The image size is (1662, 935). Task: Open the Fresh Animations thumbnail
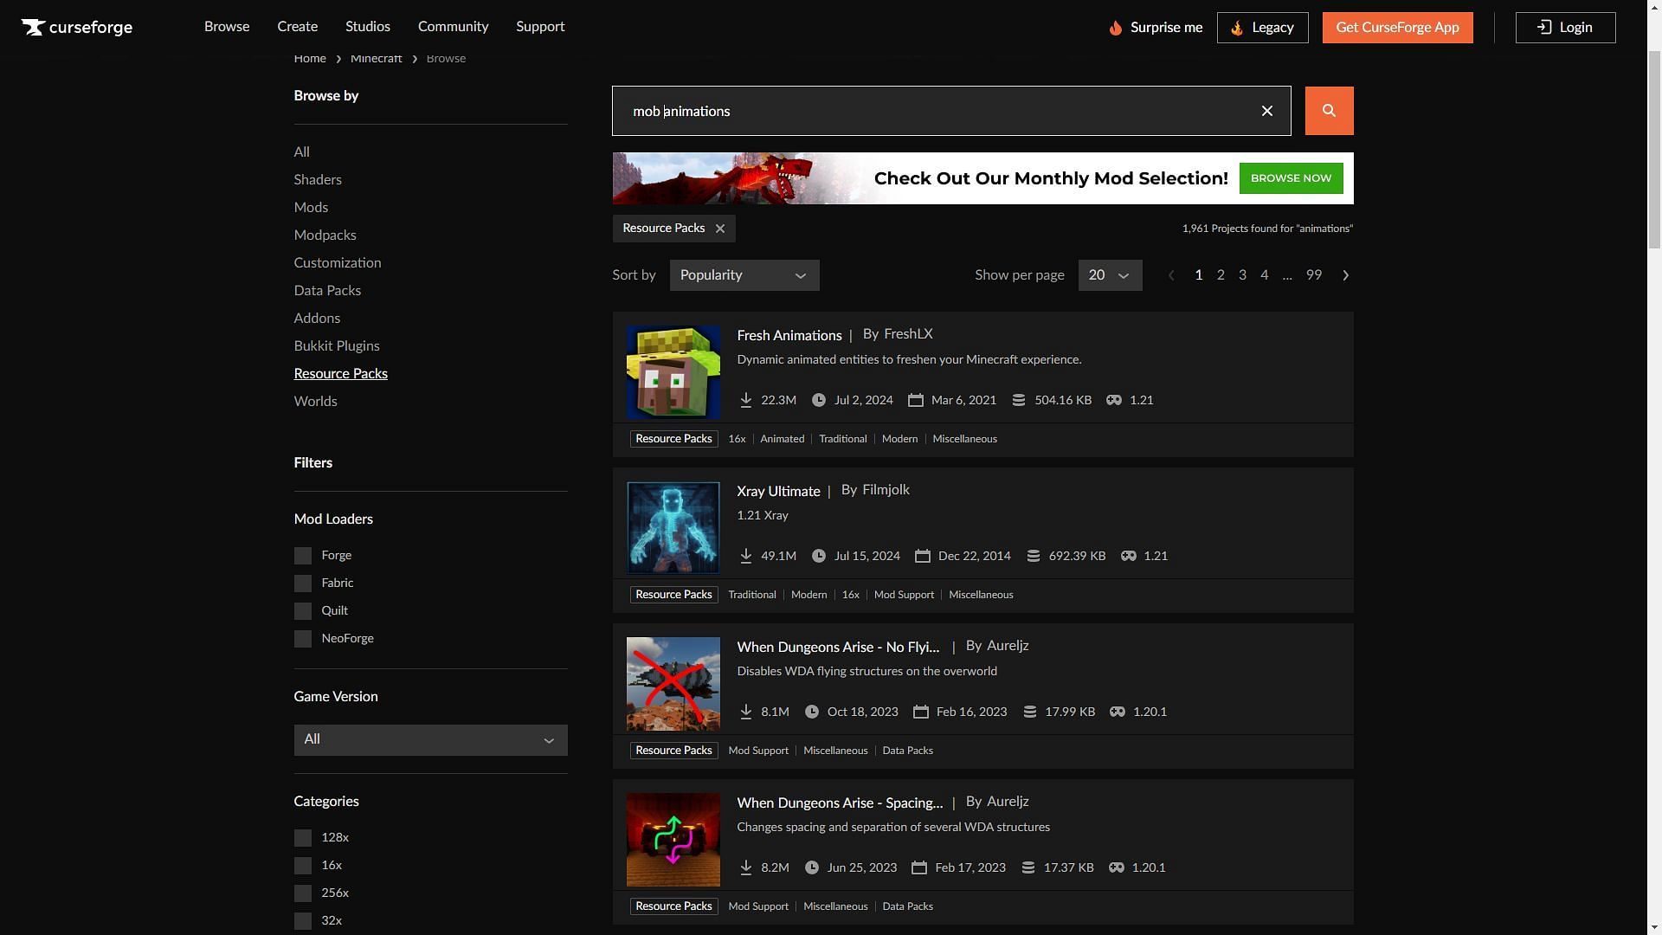[673, 372]
